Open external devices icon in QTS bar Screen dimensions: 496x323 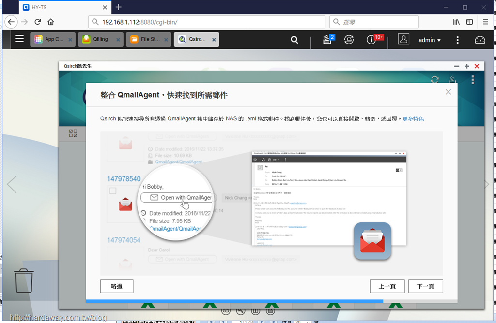coord(349,40)
